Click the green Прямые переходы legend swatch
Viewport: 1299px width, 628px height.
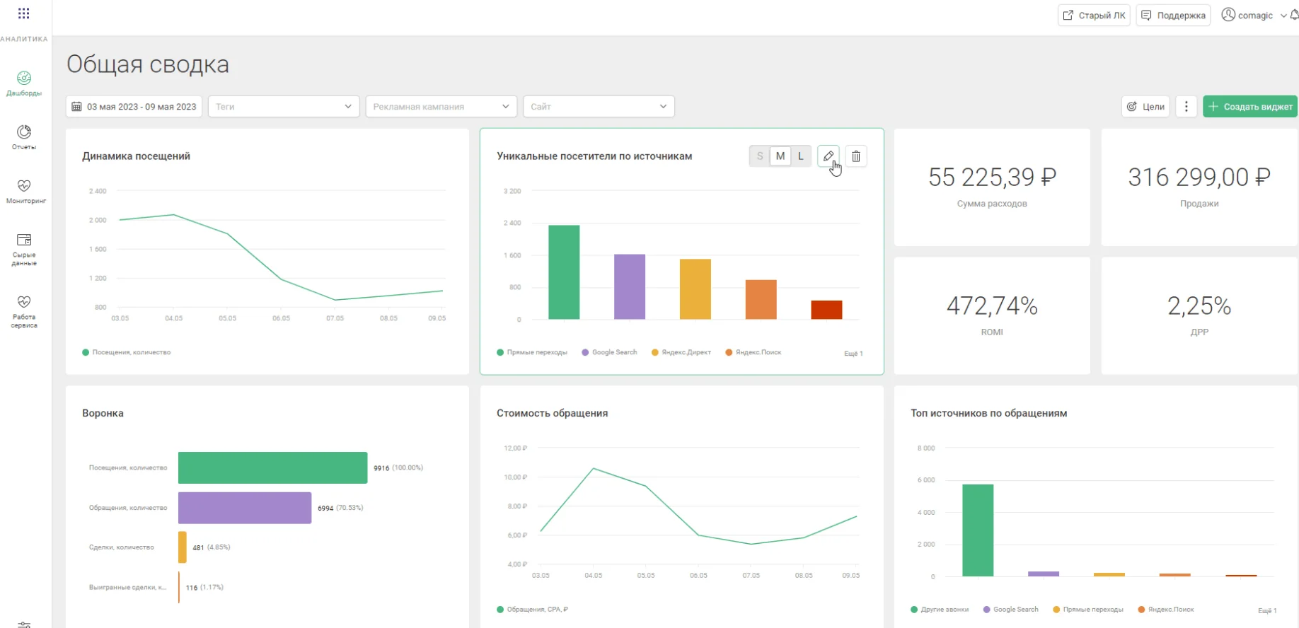click(x=500, y=352)
